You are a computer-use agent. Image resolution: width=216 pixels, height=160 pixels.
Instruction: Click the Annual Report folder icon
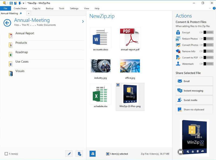11,36
